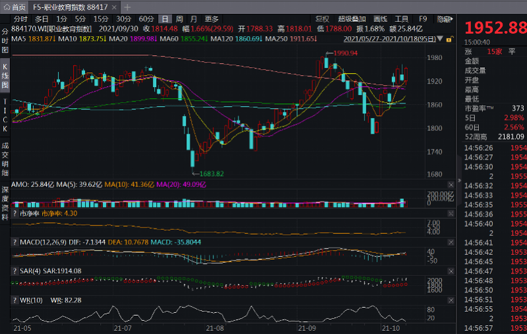Image resolution: width=527 pixels, height=334 pixels.
Task: Select the 14:56:26 trade tick row
Action: 495,148
